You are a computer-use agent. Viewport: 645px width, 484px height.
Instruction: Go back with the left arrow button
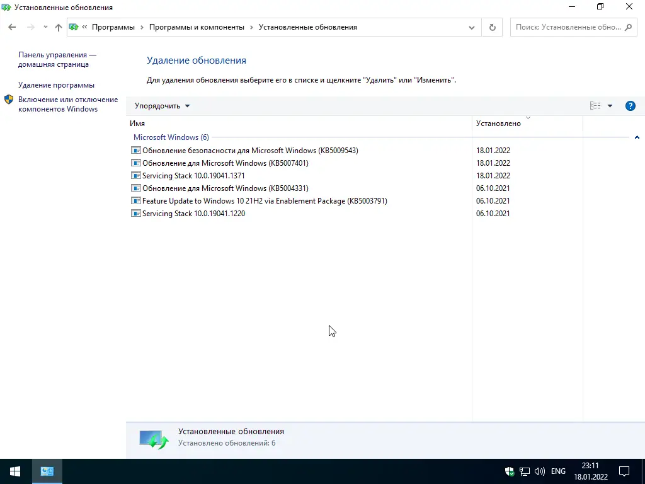tap(12, 27)
